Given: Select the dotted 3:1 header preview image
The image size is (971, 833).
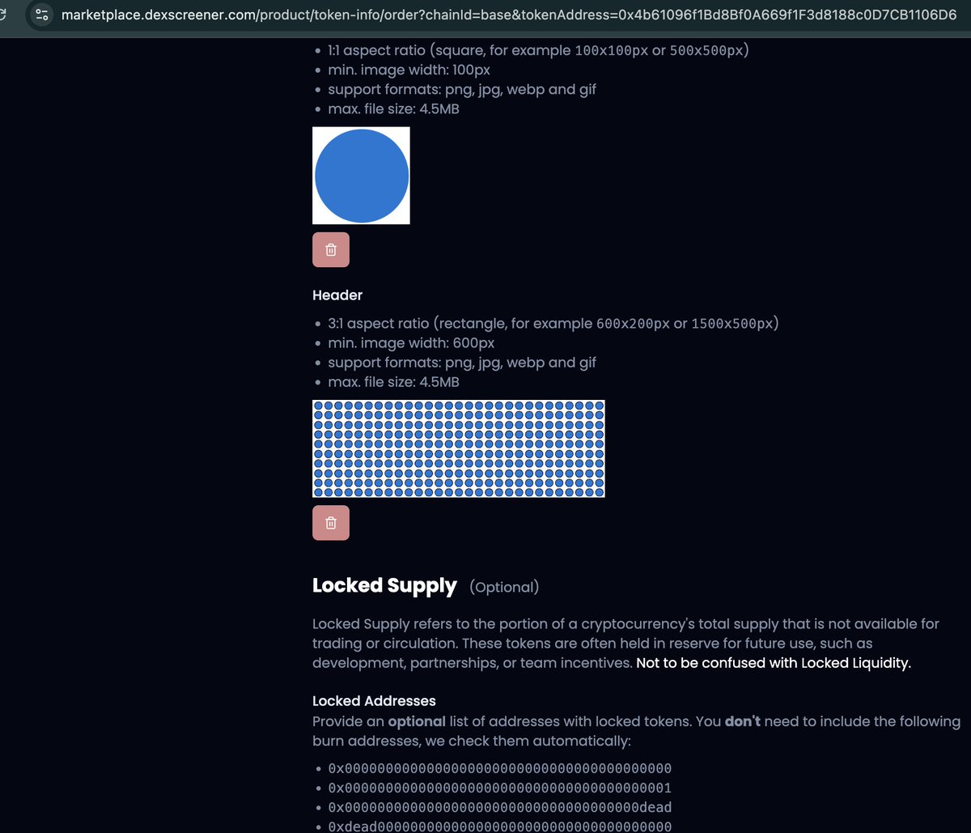Looking at the screenshot, I should coord(458,448).
